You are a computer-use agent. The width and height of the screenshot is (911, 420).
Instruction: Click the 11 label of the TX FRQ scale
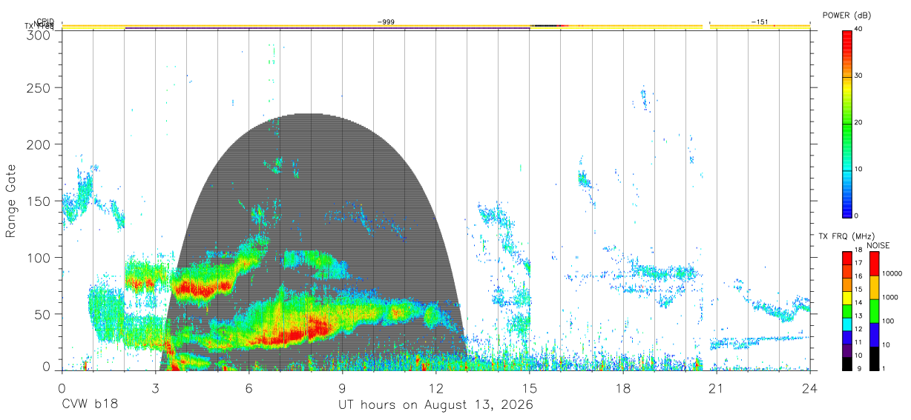point(858,342)
